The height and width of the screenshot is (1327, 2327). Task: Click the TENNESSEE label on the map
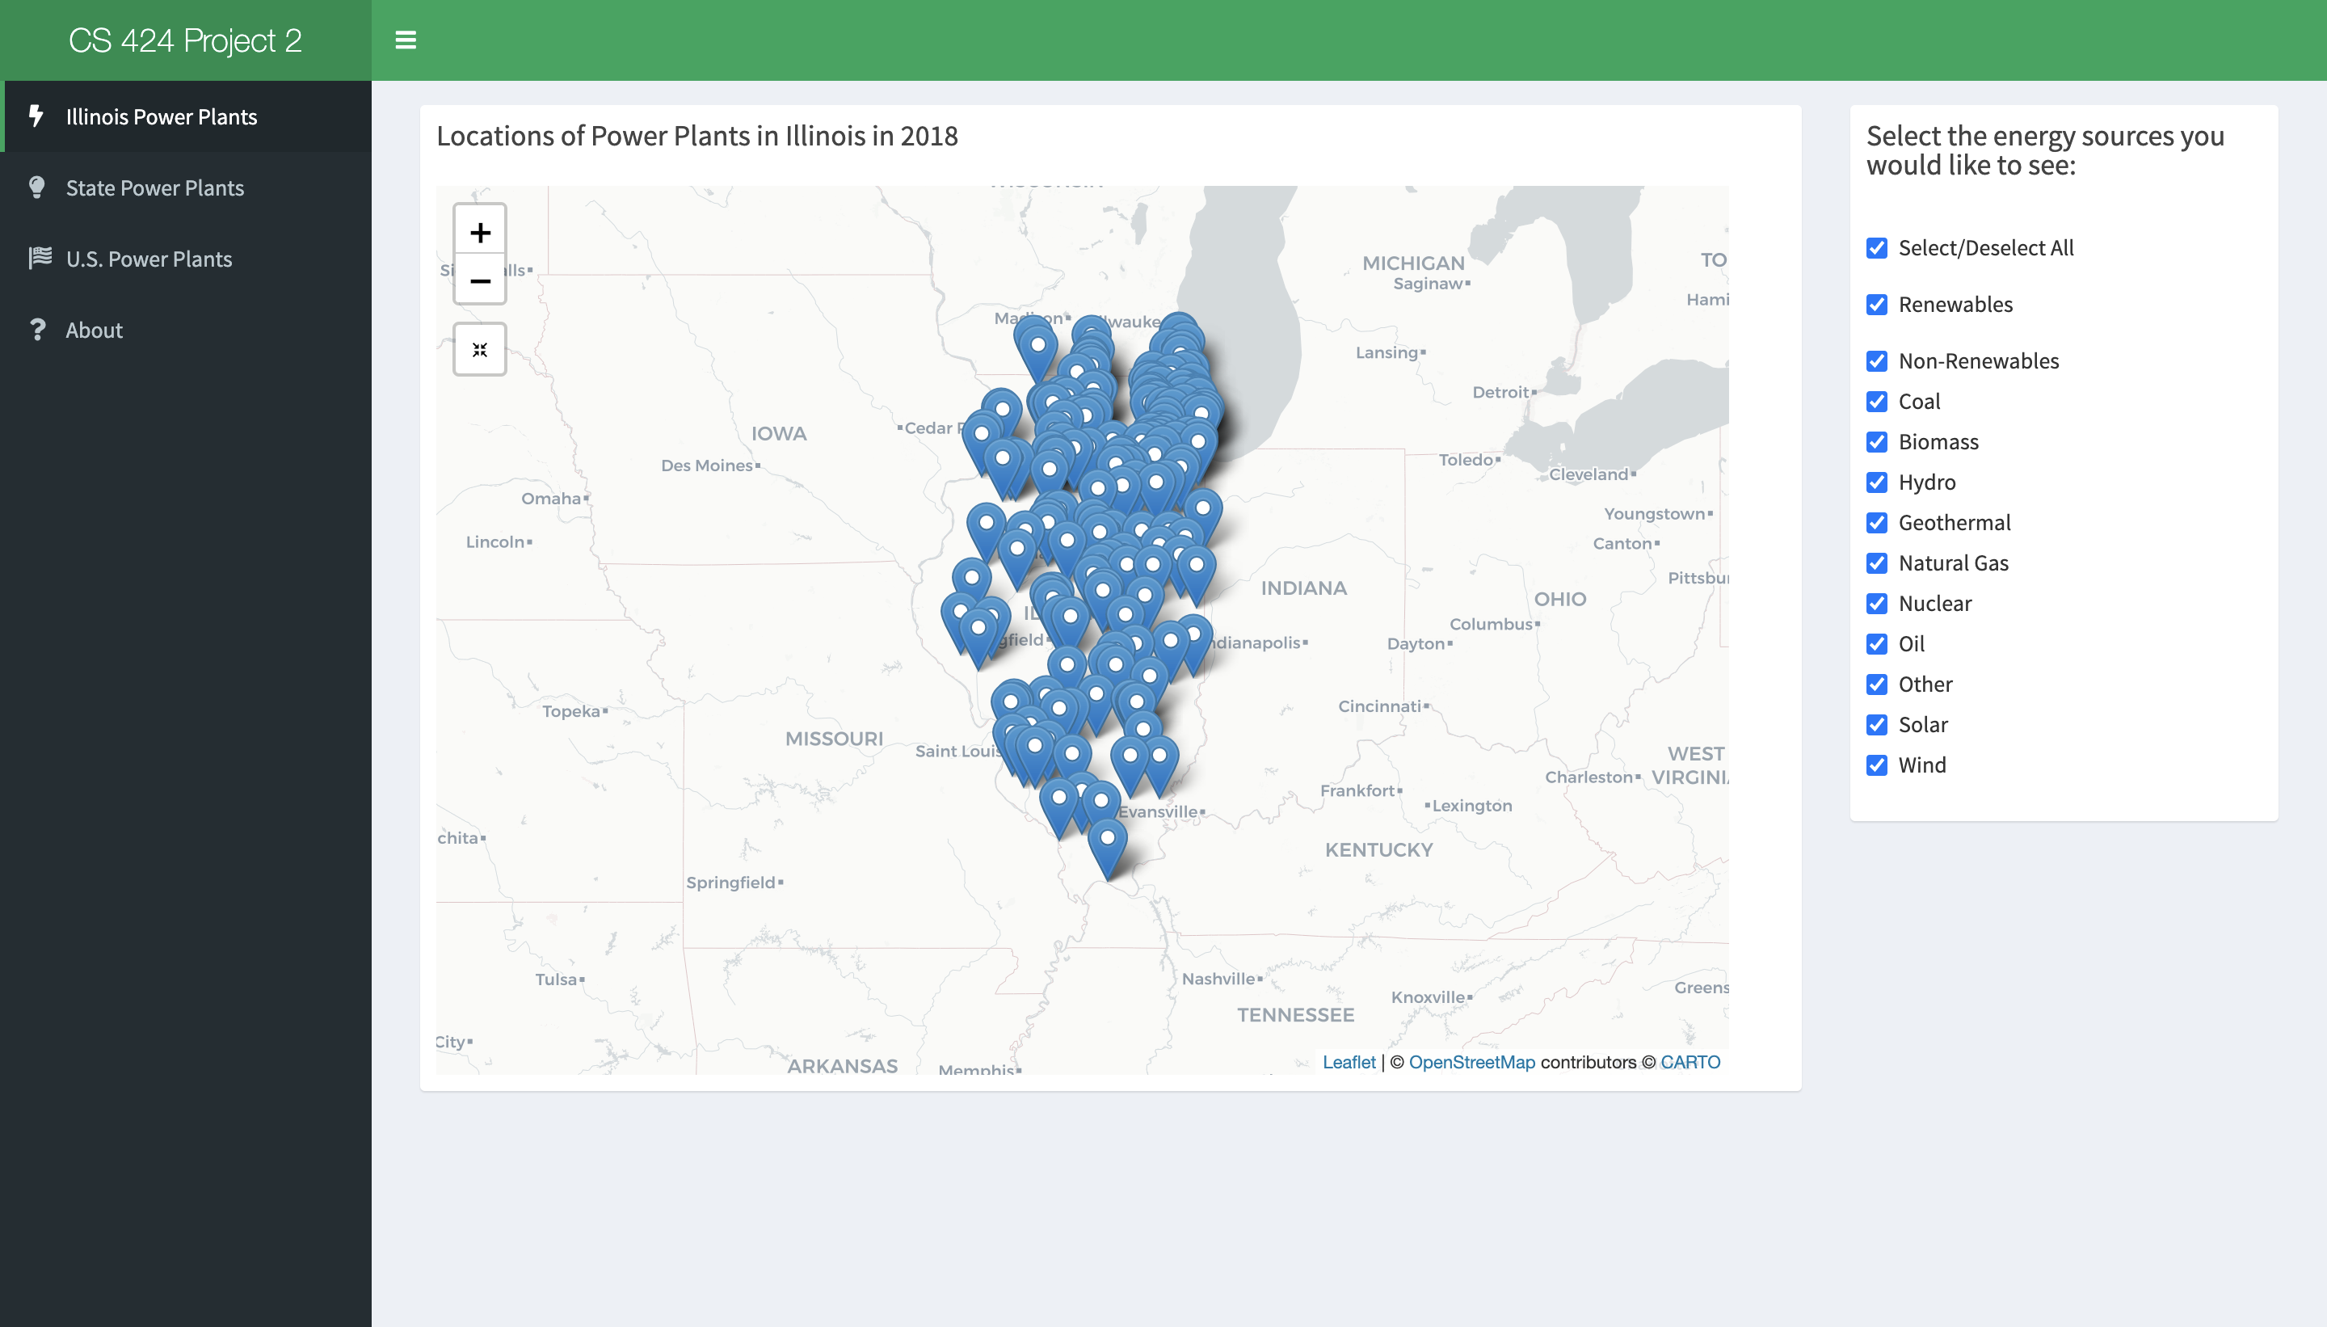[x=1296, y=1014]
